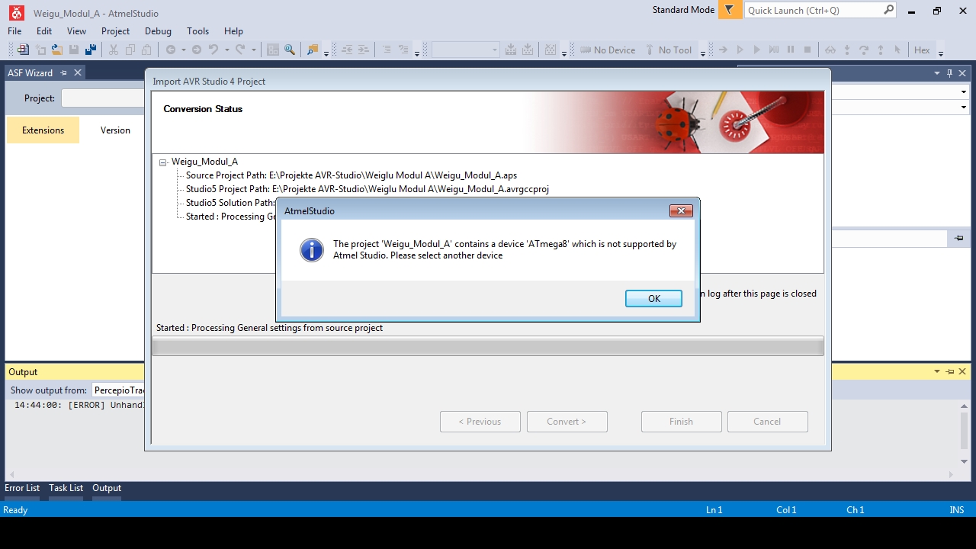
Task: Open the File menu
Action: (14, 31)
